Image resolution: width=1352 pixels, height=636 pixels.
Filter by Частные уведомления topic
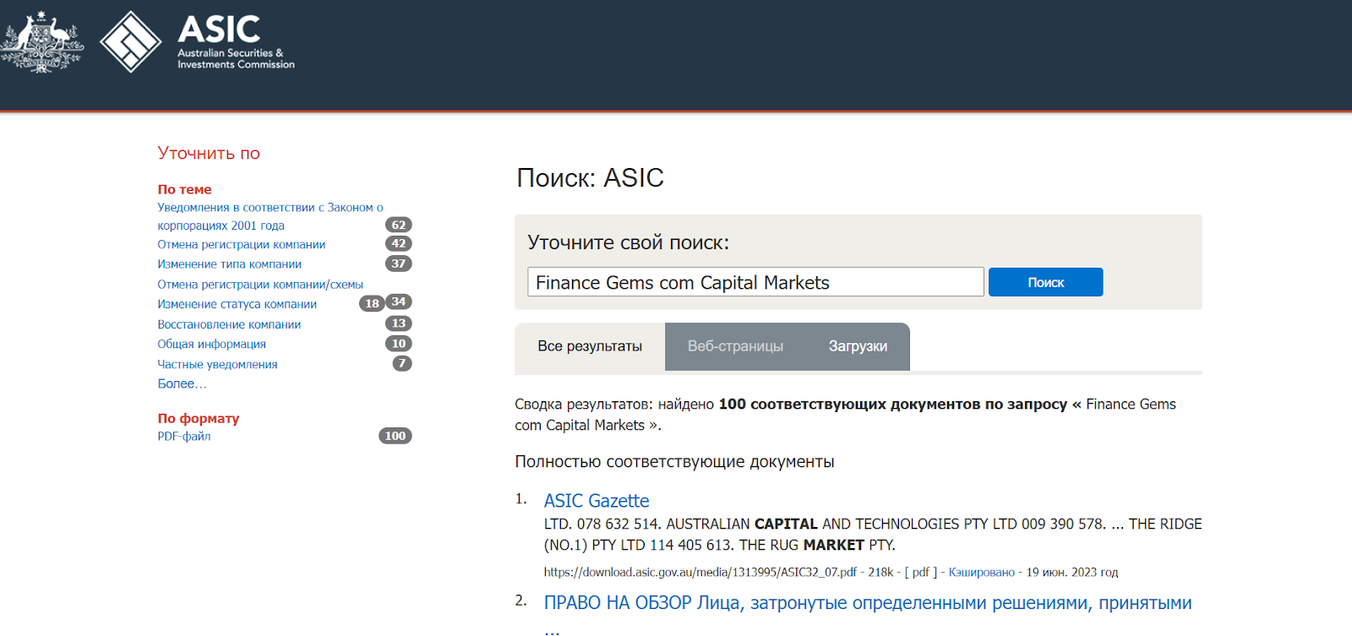point(217,364)
